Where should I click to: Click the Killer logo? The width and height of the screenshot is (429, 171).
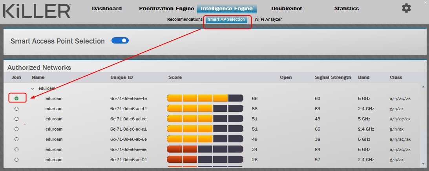click(x=37, y=11)
